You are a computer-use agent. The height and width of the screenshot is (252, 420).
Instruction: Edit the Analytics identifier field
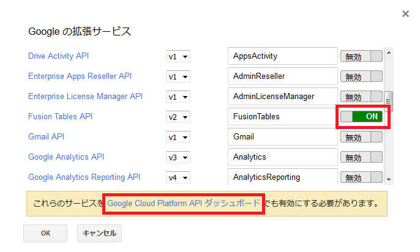283,157
